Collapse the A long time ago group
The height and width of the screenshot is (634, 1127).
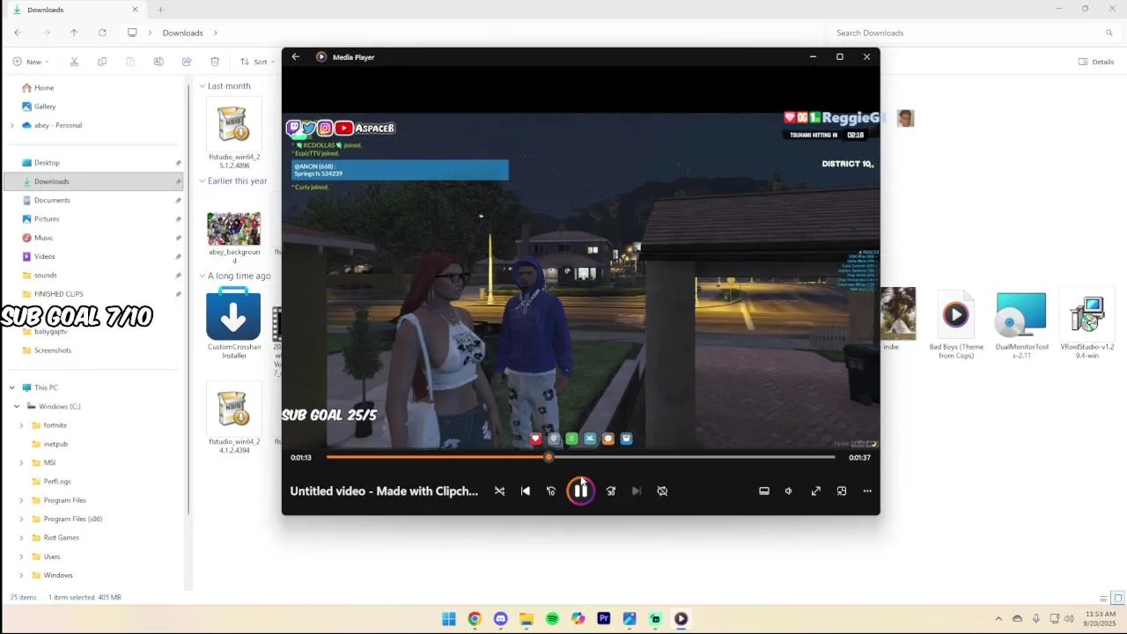point(203,276)
